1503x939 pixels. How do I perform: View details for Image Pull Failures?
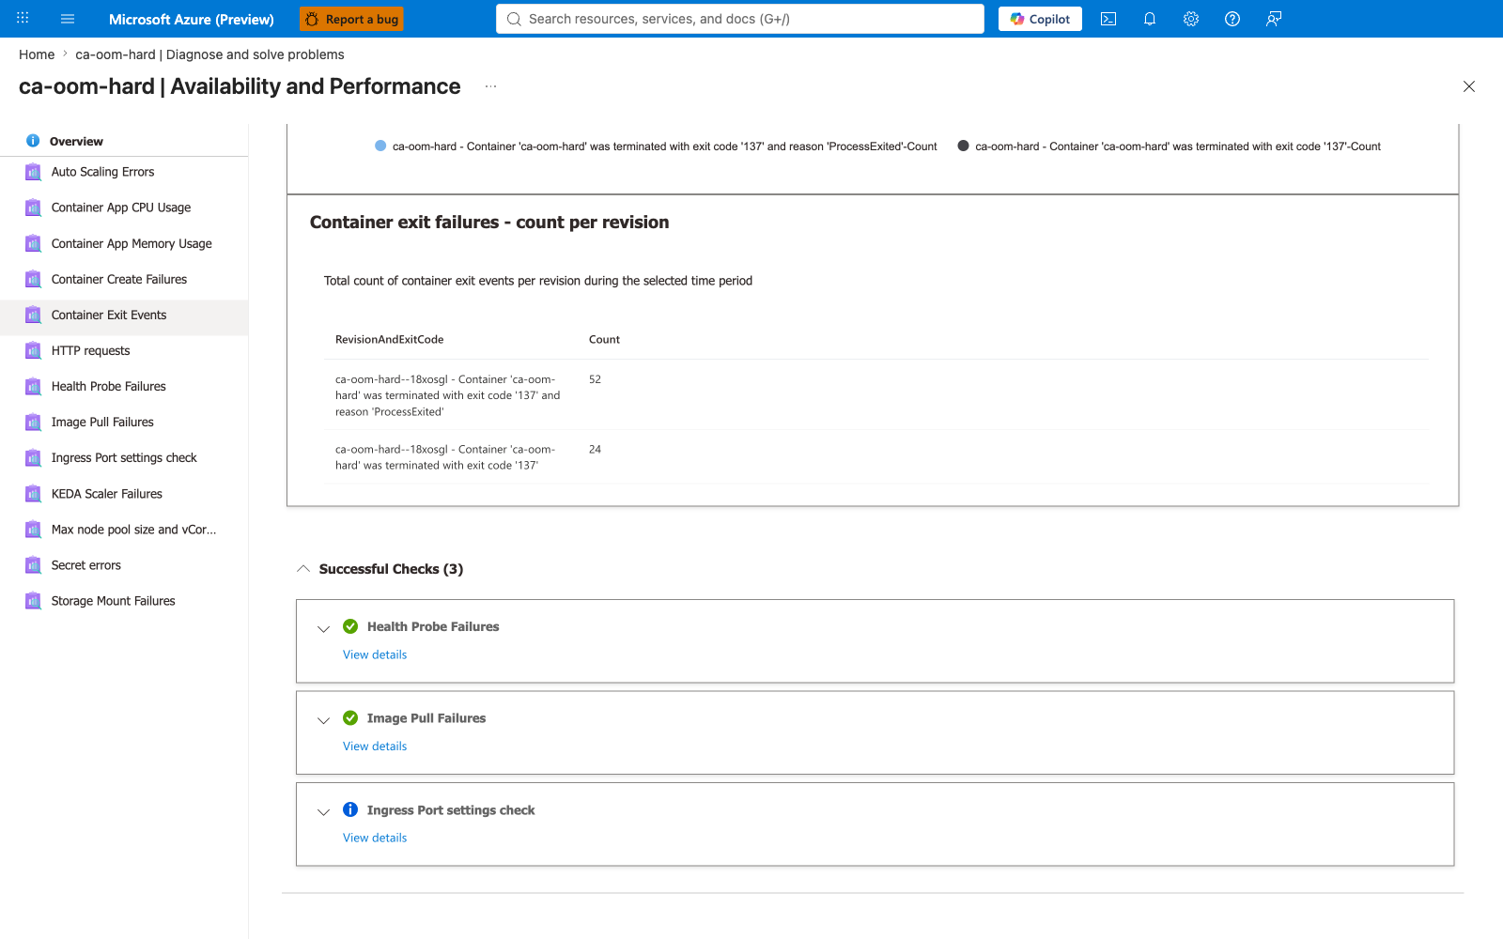[375, 747]
